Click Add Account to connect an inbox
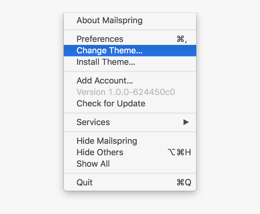 (105, 80)
